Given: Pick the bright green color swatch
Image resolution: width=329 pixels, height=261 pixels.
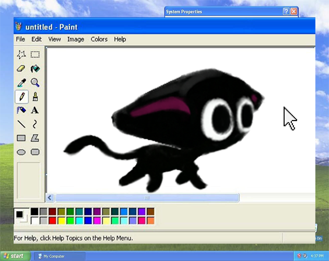Looking at the screenshot, I should pyautogui.click(x=70, y=220).
